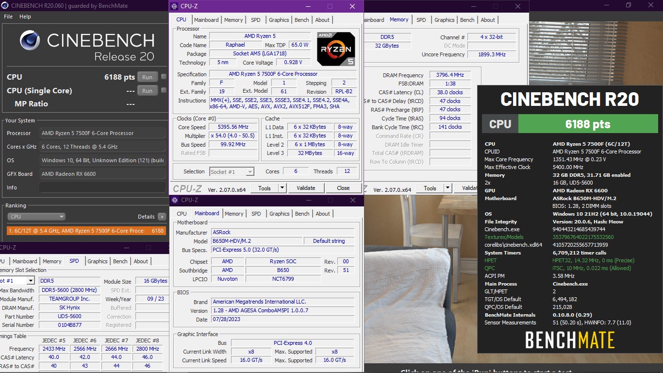This screenshot has height=373, width=663.
Task: Select Graphics tab in the Memory CPU-Z window
Action: point(445,20)
